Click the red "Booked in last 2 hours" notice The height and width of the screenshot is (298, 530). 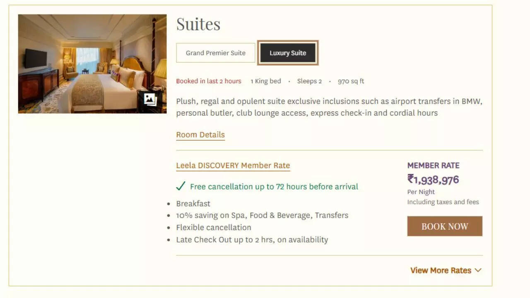click(209, 81)
